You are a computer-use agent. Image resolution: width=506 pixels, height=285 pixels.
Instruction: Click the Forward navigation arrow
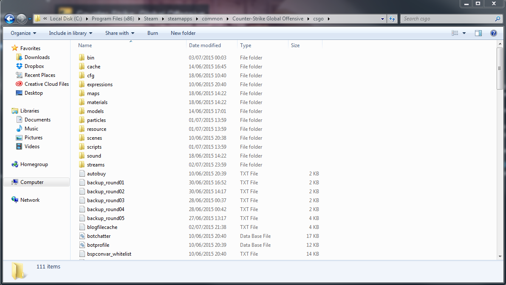21,19
